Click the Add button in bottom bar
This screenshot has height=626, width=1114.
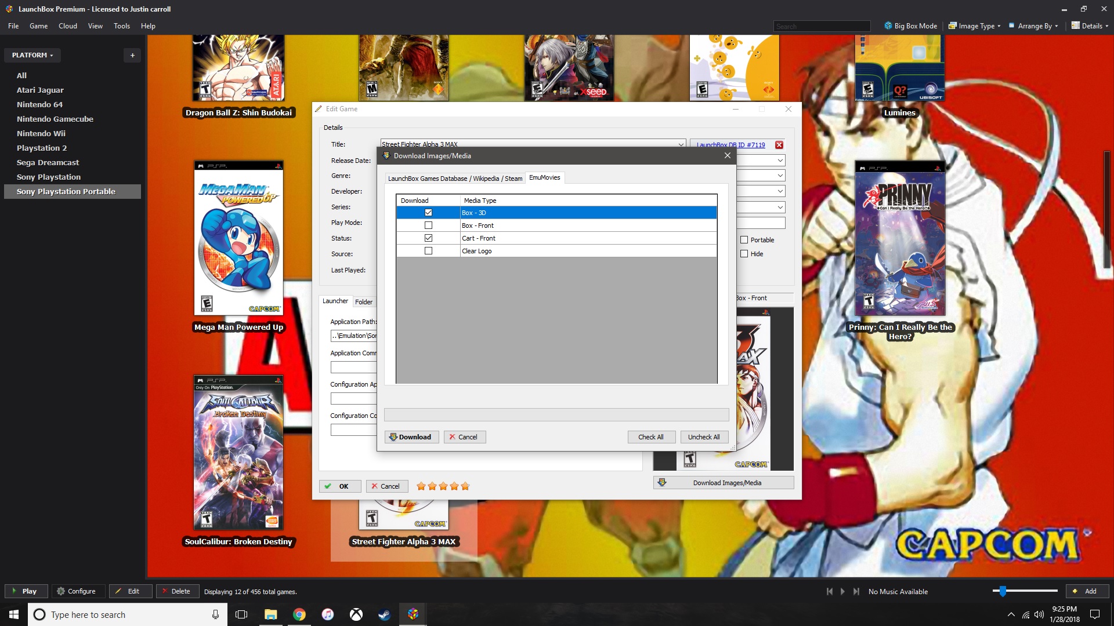click(1086, 591)
